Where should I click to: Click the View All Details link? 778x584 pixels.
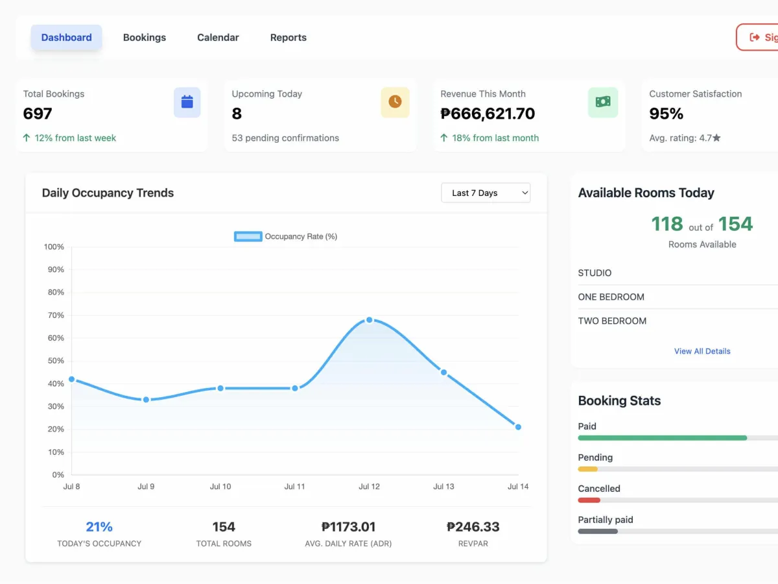point(702,351)
